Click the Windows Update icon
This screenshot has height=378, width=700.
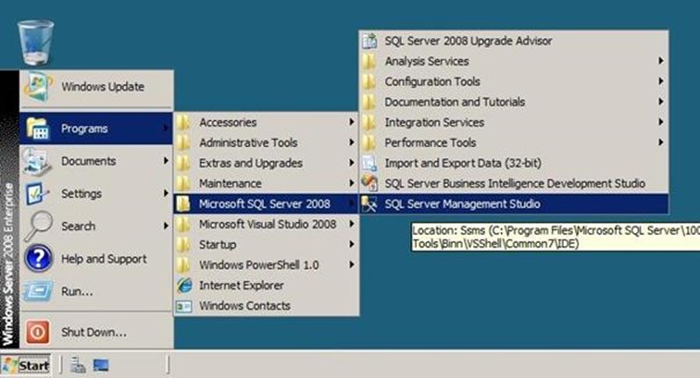pyautogui.click(x=38, y=87)
